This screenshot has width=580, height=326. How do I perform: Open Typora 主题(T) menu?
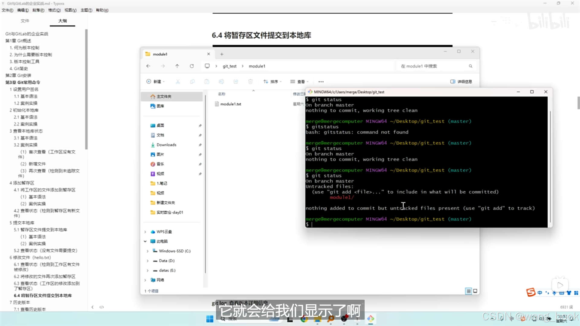[86, 10]
